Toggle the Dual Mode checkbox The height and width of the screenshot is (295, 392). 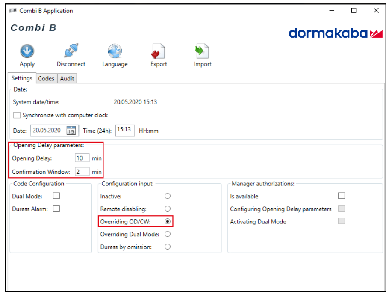[56, 196]
